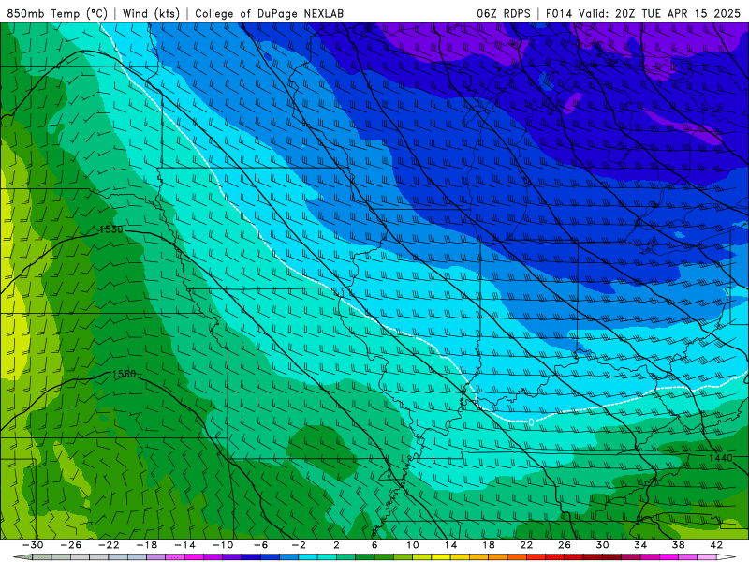Click the −6 color scale tick label
Screen dimensions: 749x562
260,545
